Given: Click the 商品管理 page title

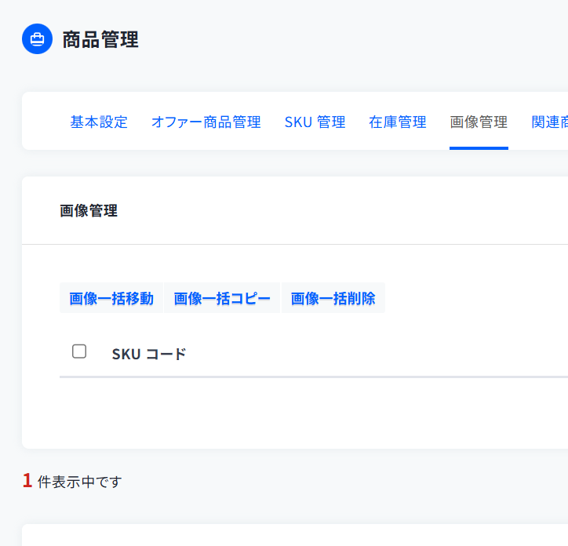Looking at the screenshot, I should click(100, 39).
